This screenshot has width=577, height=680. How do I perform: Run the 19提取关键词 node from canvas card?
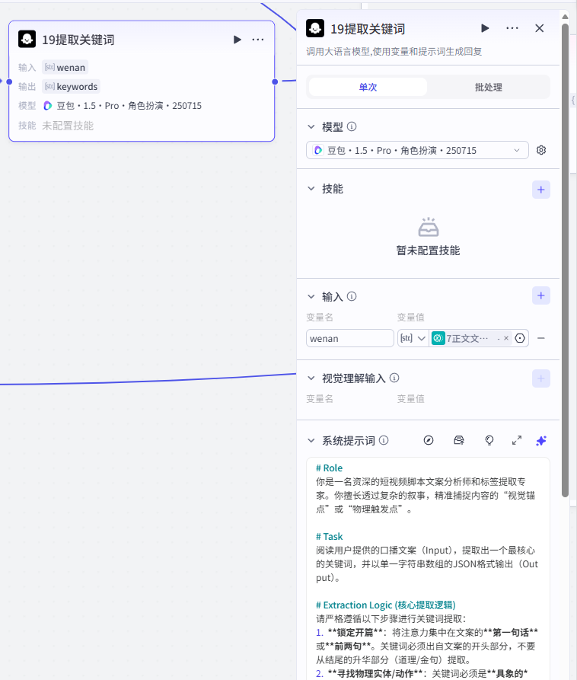[237, 40]
